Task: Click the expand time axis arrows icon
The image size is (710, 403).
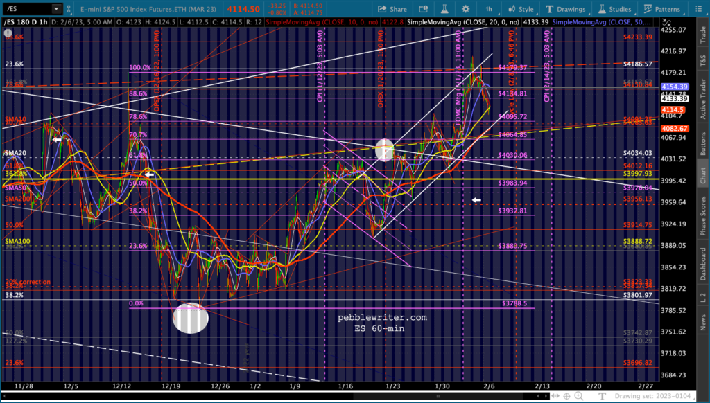Action: point(555,396)
